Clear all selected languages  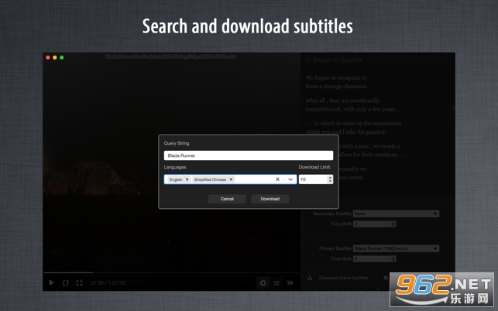(277, 179)
